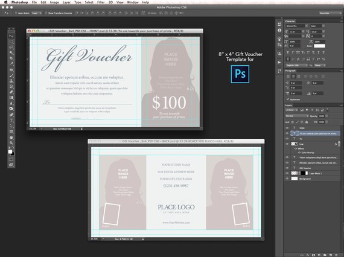The width and height of the screenshot is (344, 257).
Task: Open the font size dropdown
Action: tap(303, 31)
